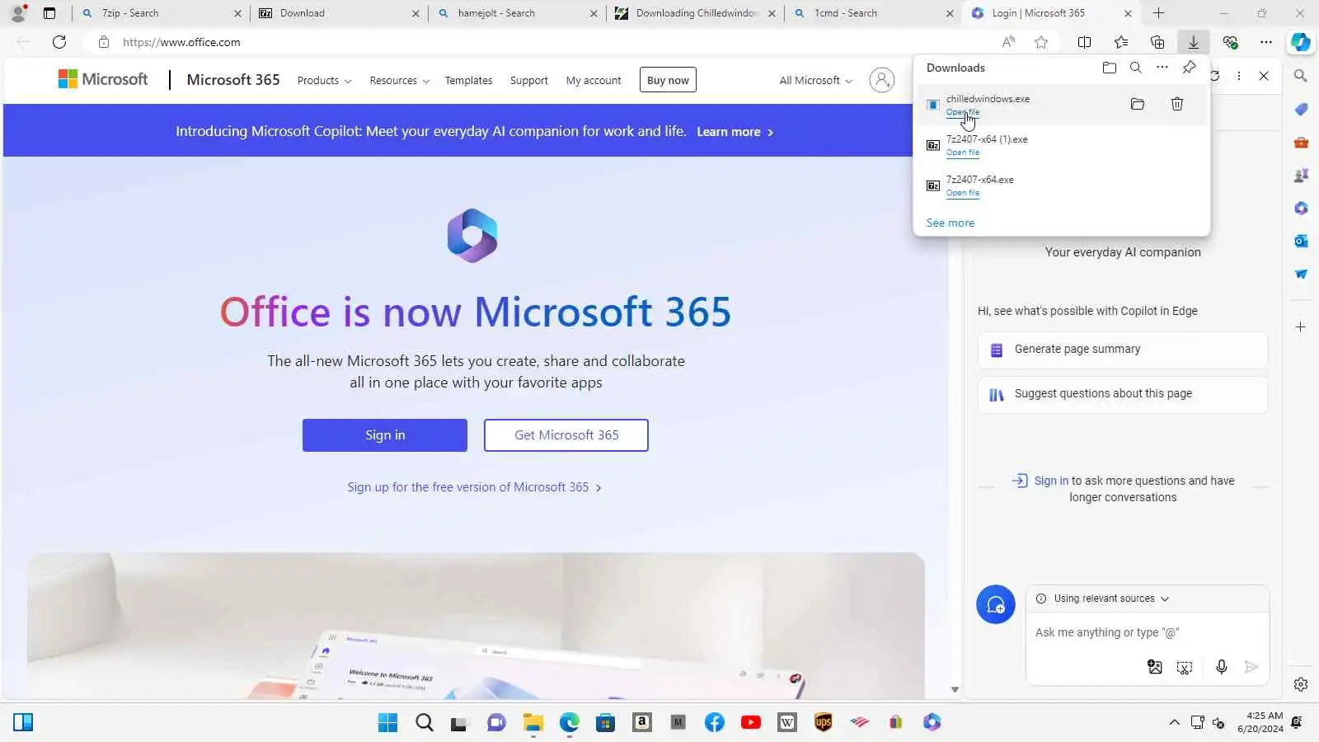Open free Microsoft 365 sign-up link
This screenshot has height=742, width=1319.
click(x=474, y=487)
